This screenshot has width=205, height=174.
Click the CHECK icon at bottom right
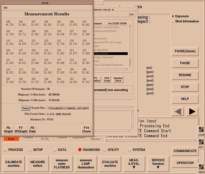click(201, 167)
